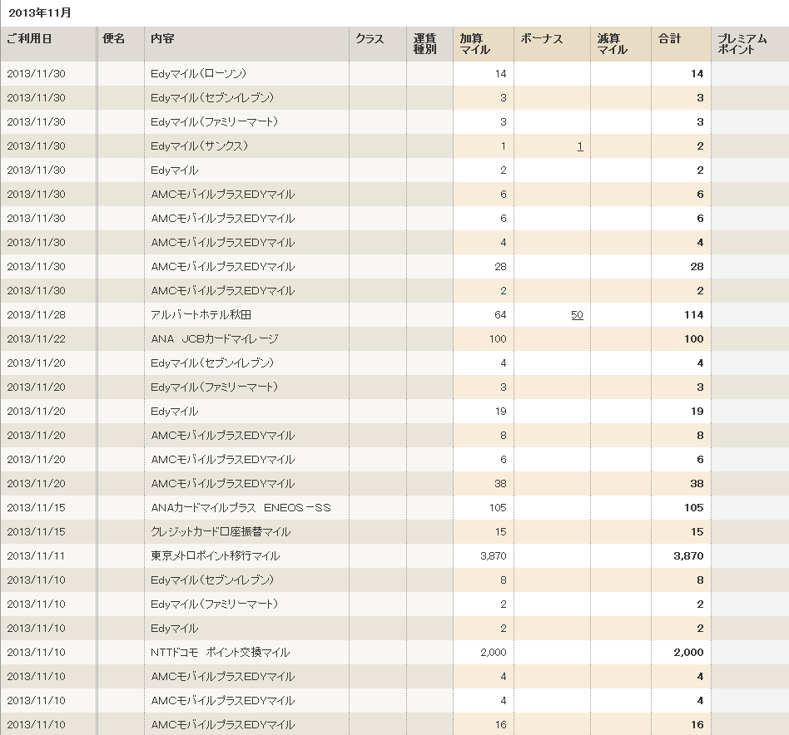This screenshot has height=735, width=789.
Task: Click the 合計 value 28
Action: pos(697,267)
